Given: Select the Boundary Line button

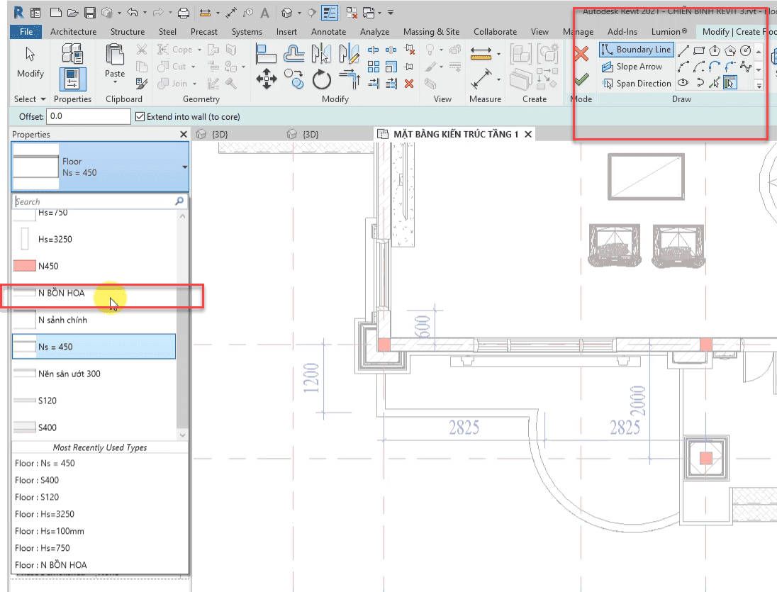Looking at the screenshot, I should click(636, 50).
